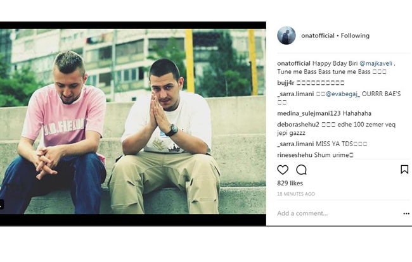Image resolution: width=412 pixels, height=262 pixels.
Task: Open _sarra.limani's profile from OURRR BAE'S comment
Action: [295, 94]
